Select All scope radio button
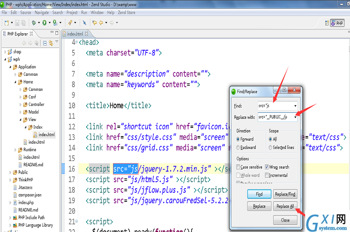 pos(270,139)
